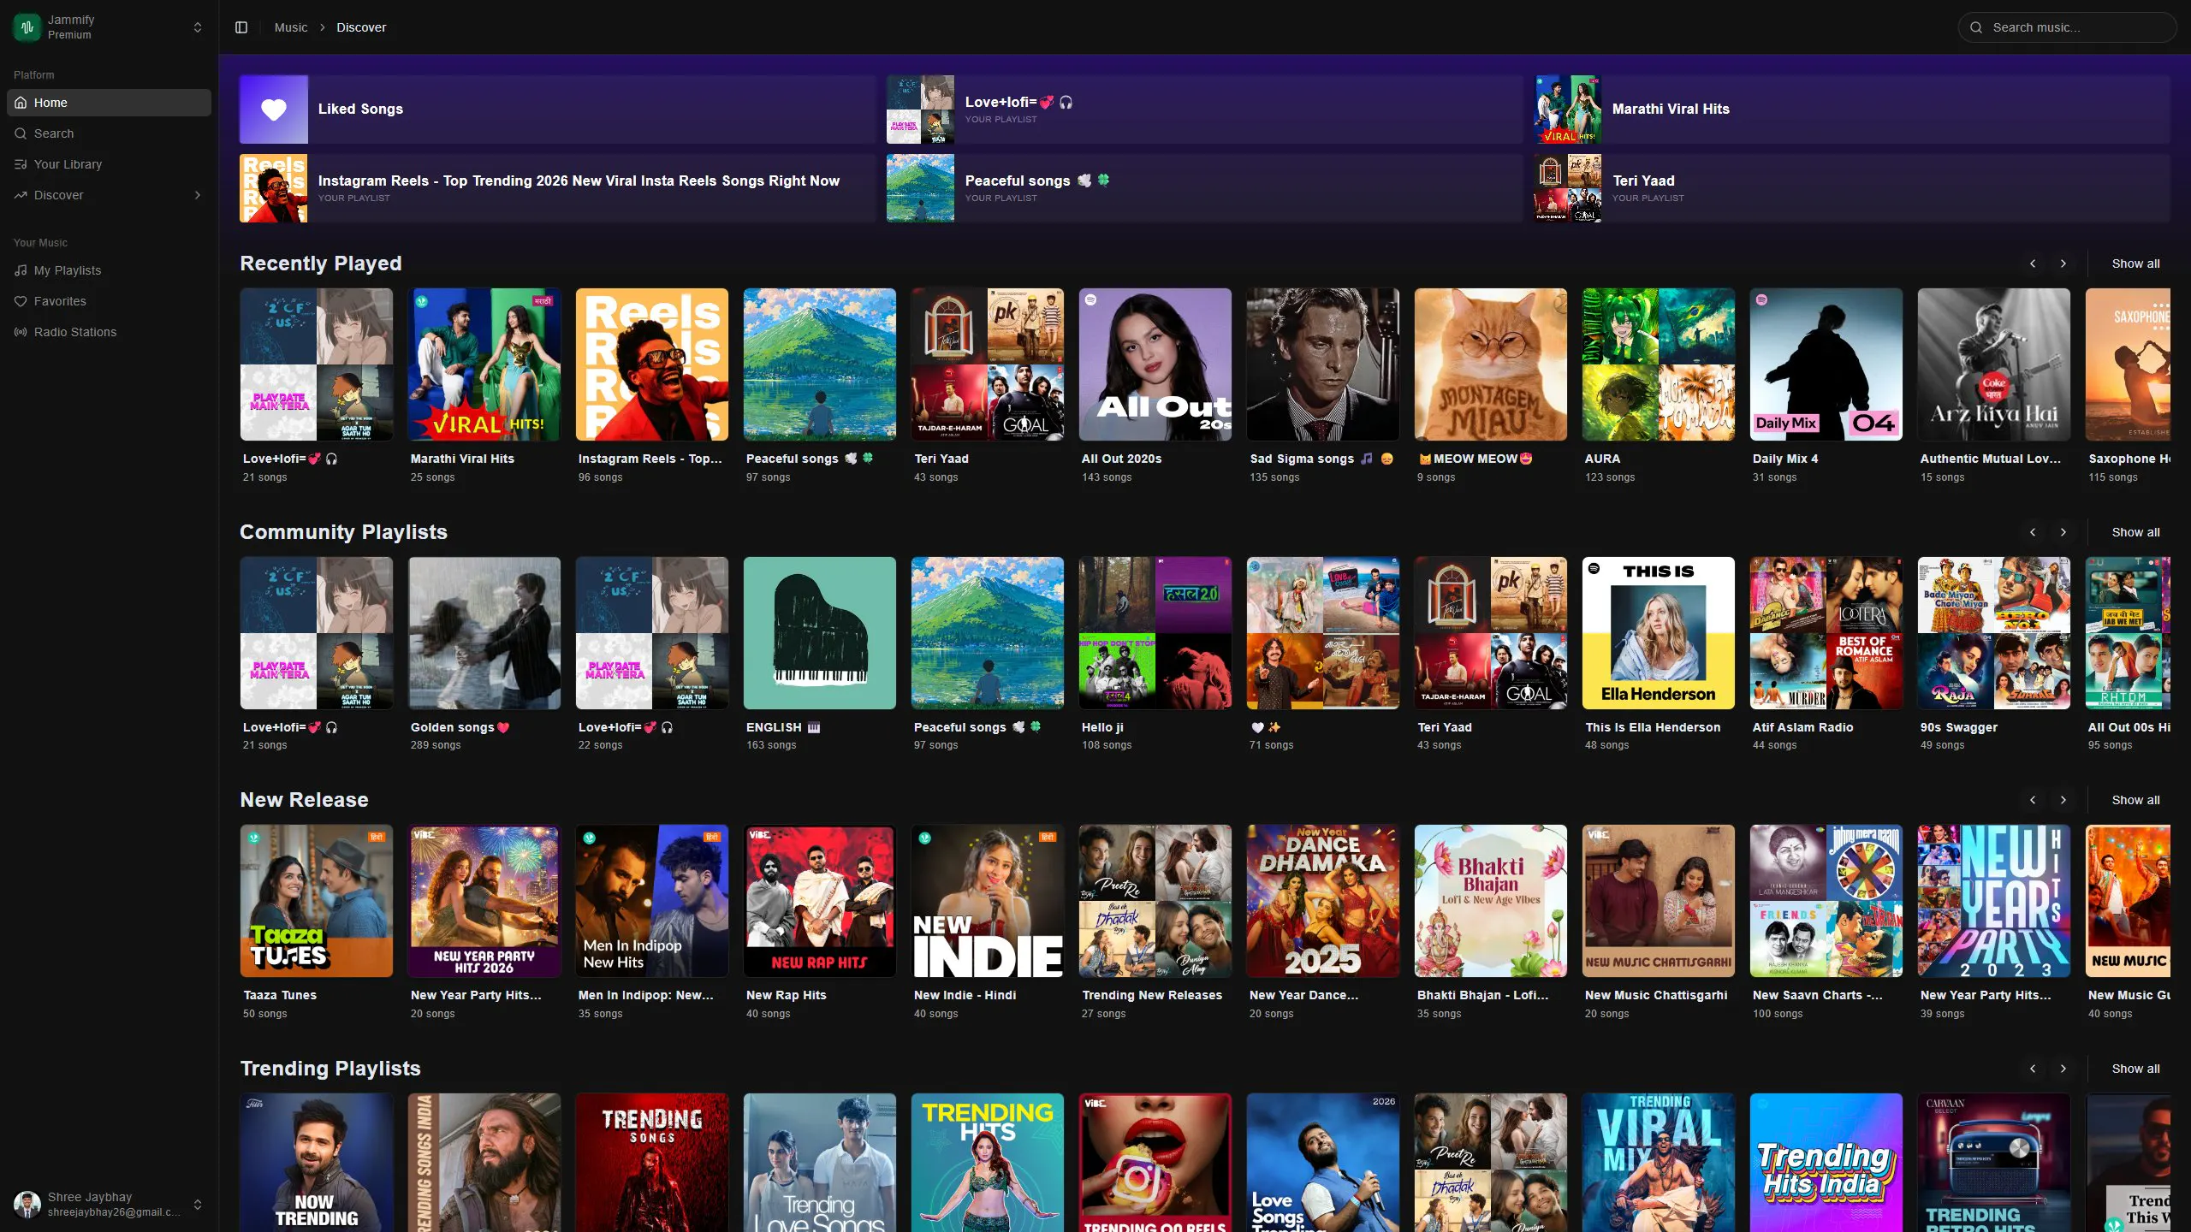Go to next New Release page

[x=2063, y=800]
